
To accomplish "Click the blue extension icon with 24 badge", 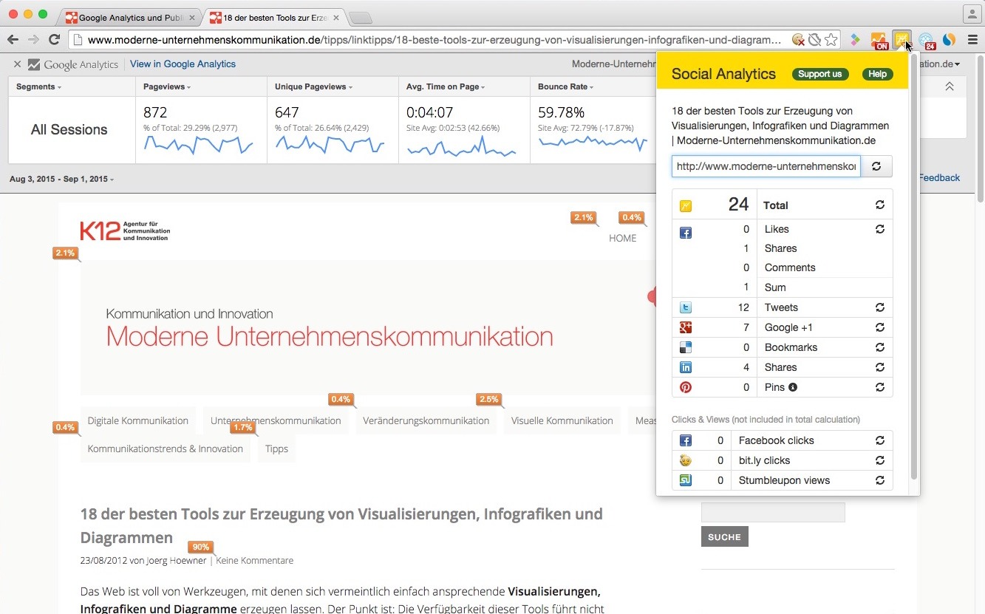I will pos(927,41).
